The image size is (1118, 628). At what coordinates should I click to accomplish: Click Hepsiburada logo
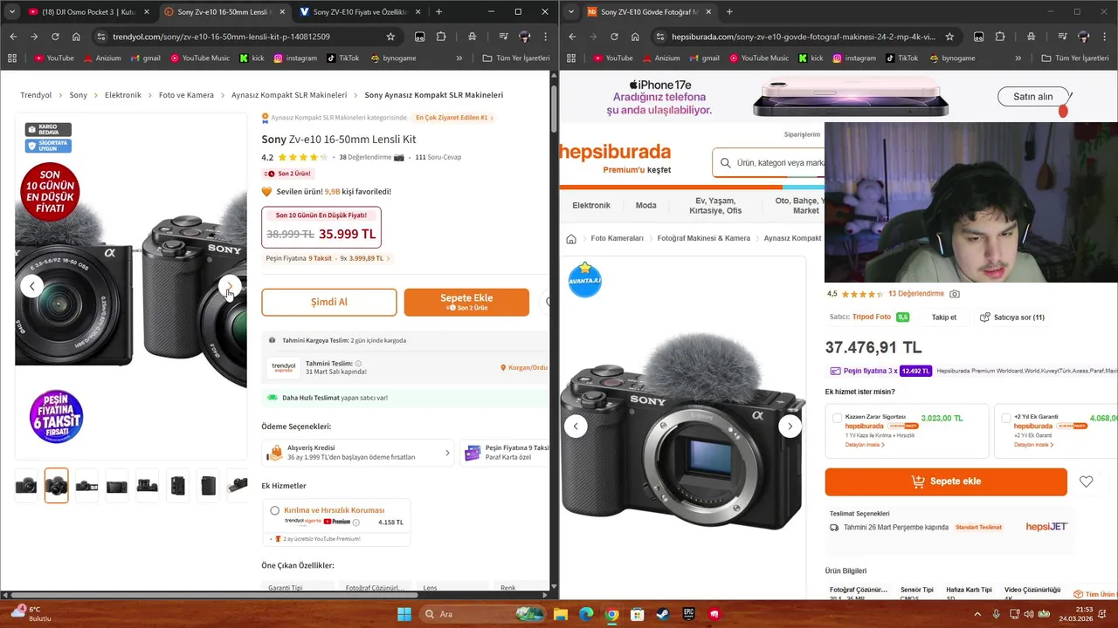click(x=615, y=152)
